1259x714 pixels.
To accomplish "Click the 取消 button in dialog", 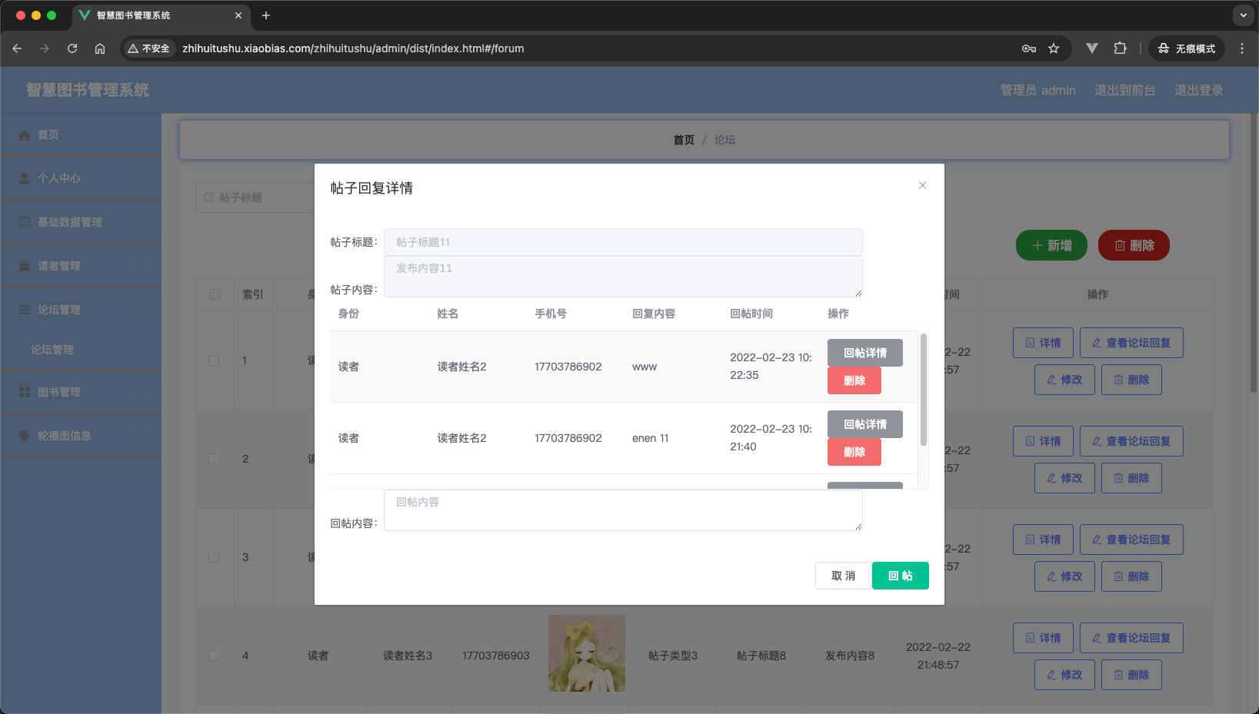I will click(843, 576).
